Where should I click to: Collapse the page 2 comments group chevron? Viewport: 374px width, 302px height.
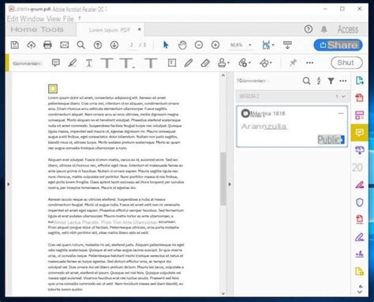coord(343,96)
